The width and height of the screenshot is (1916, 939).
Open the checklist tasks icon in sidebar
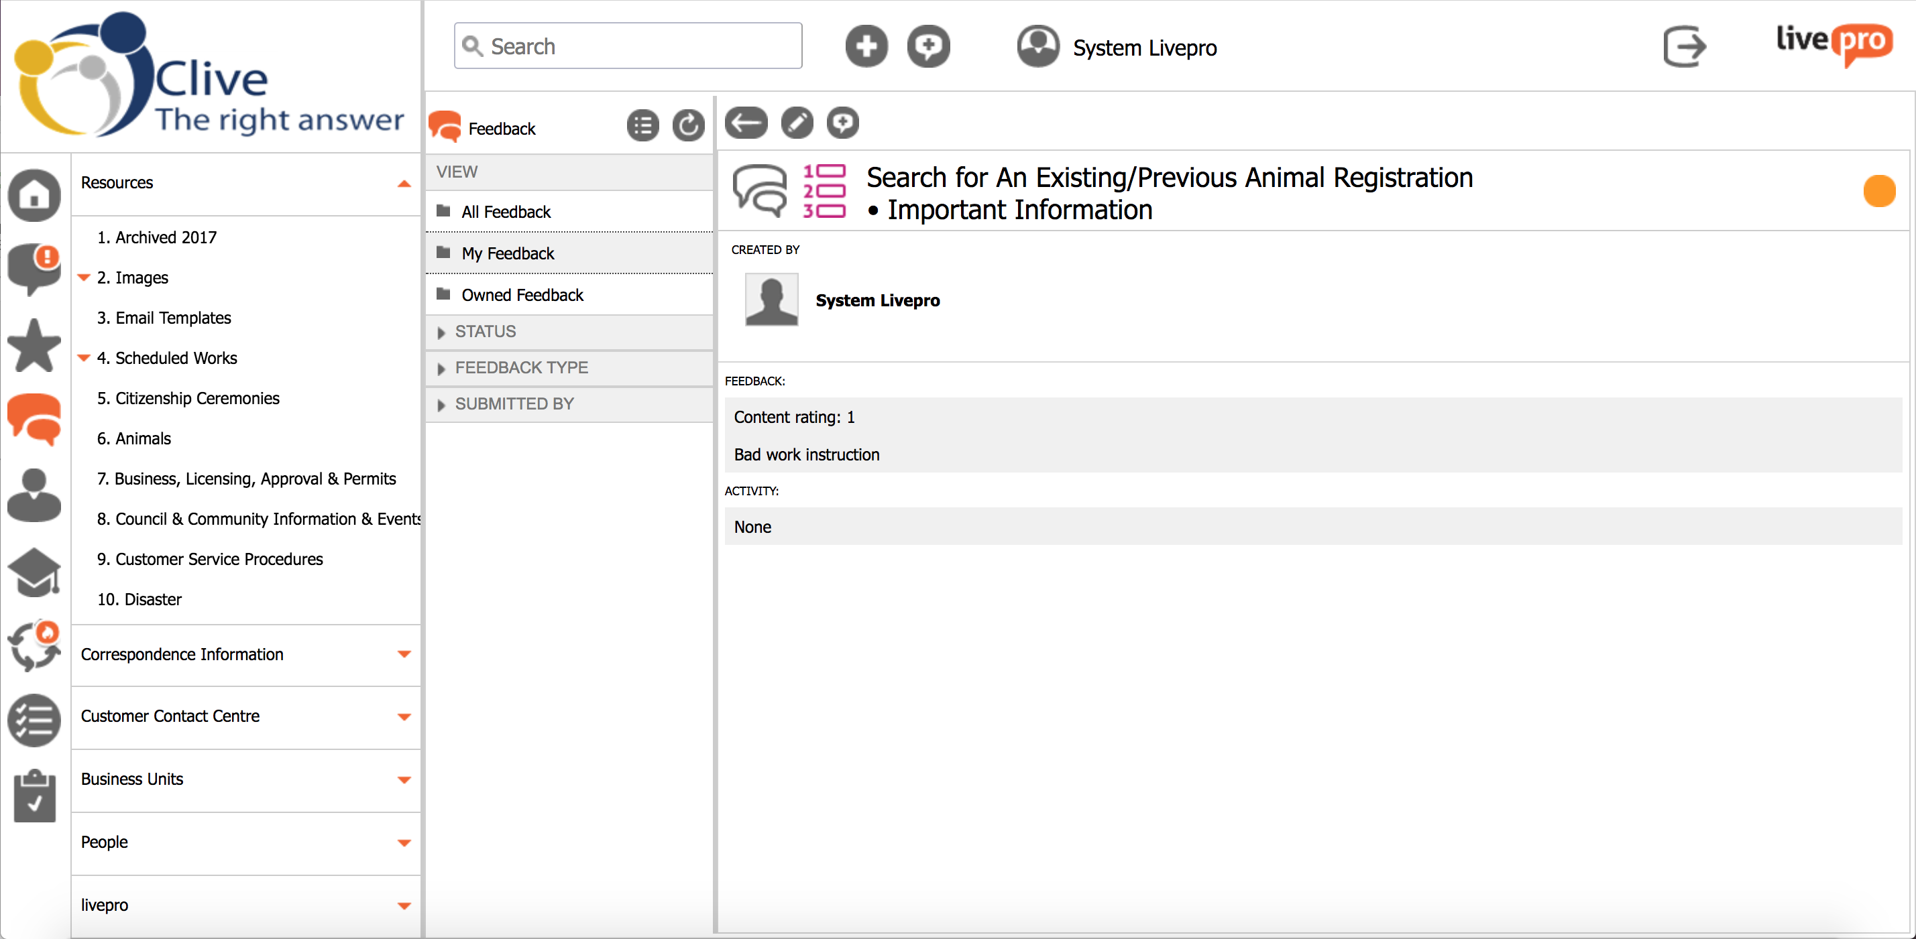pos(34,721)
